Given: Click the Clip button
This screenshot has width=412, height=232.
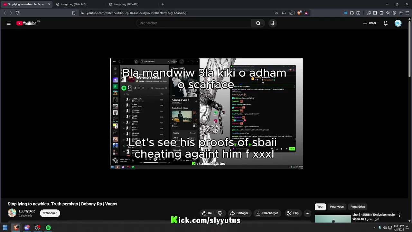Looking at the screenshot, I should click(x=293, y=213).
